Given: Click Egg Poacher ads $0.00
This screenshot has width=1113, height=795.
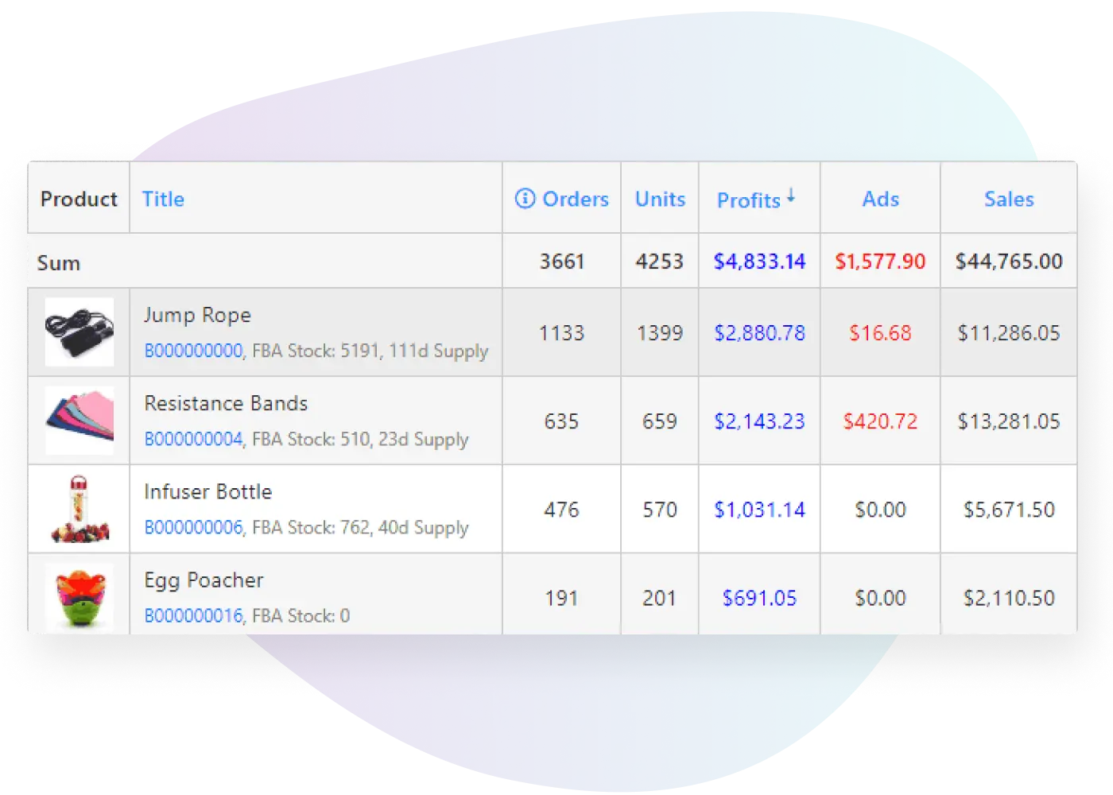Looking at the screenshot, I should [x=880, y=598].
